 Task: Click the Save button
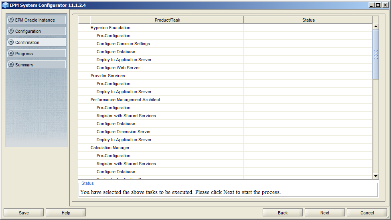click(x=24, y=213)
